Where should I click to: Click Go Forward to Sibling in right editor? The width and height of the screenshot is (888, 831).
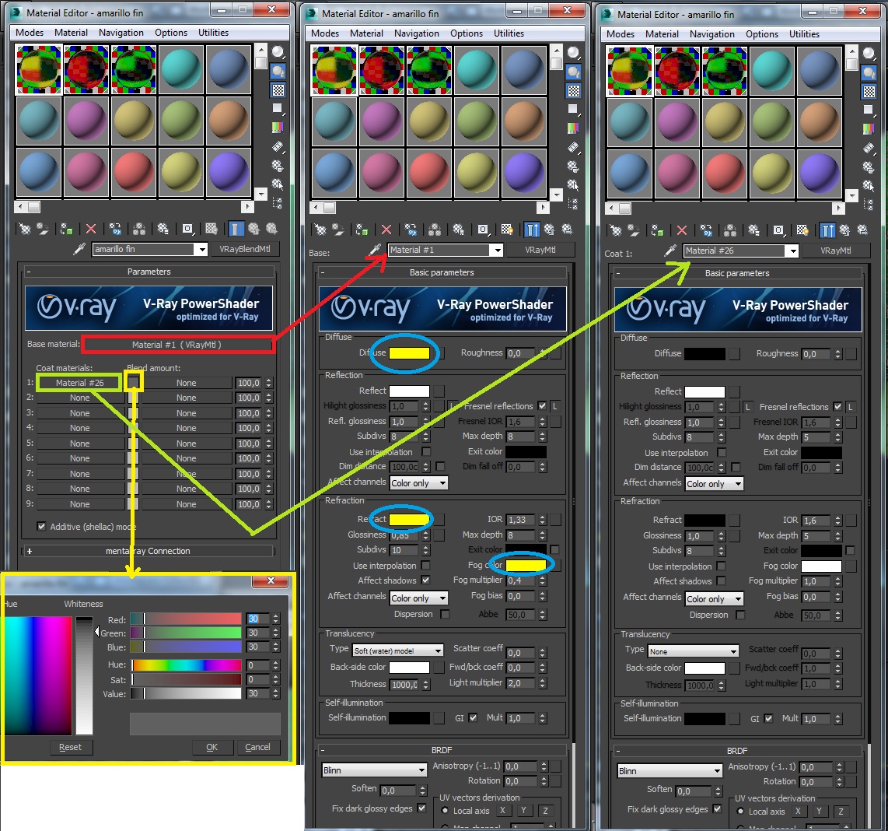862,230
